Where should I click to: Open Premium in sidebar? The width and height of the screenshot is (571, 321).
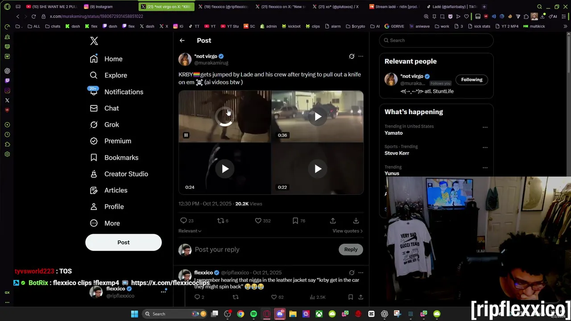tap(111, 141)
